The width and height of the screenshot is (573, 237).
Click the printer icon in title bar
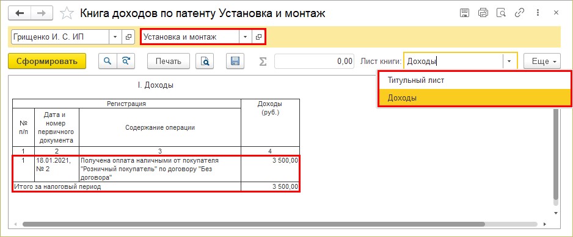pos(483,13)
